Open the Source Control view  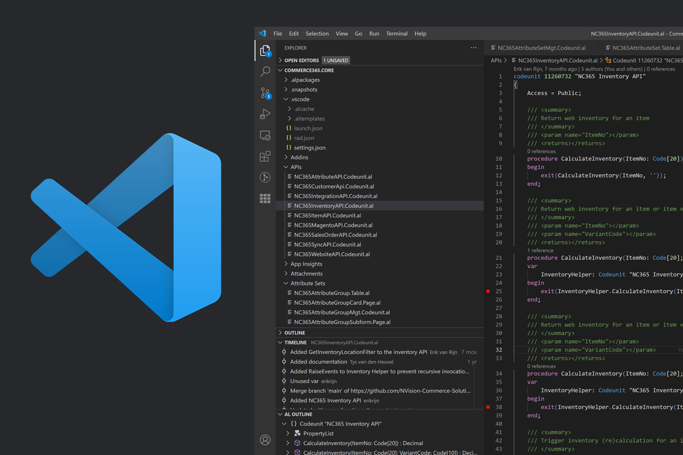click(x=265, y=93)
